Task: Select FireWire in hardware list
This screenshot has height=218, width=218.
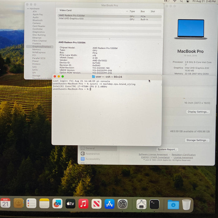Action: (36, 44)
